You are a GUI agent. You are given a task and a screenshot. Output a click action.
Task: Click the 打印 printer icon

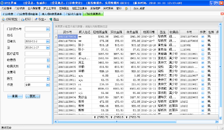tap(23, 19)
